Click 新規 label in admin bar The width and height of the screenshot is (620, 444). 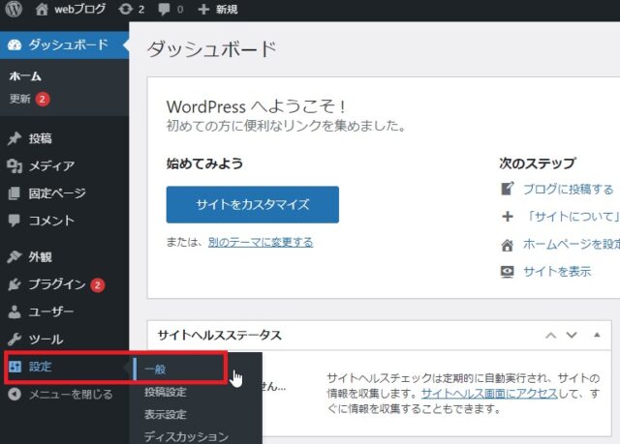(x=227, y=9)
